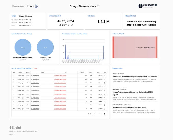Click Dough Exploiter link in row 5

35,90
